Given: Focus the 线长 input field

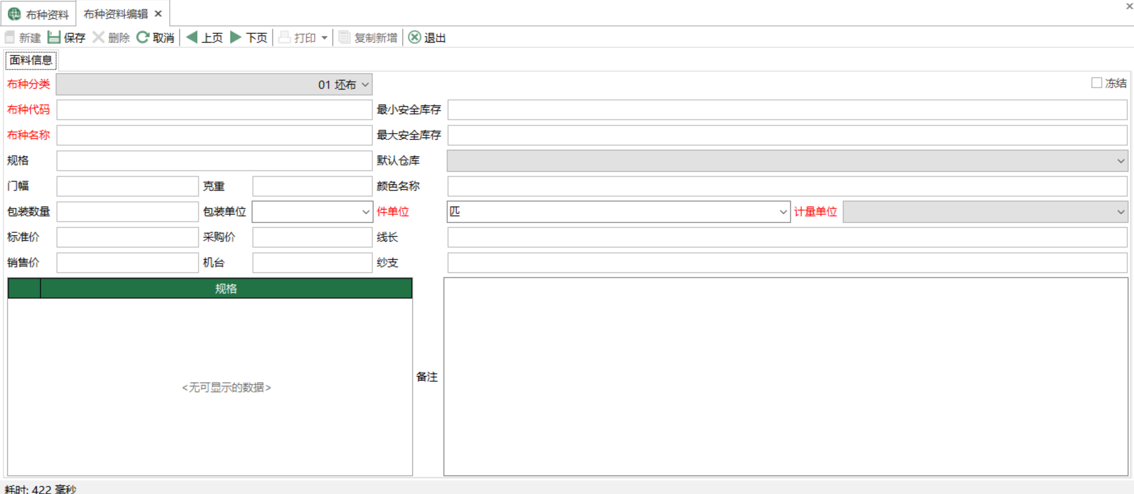Looking at the screenshot, I should pos(787,237).
